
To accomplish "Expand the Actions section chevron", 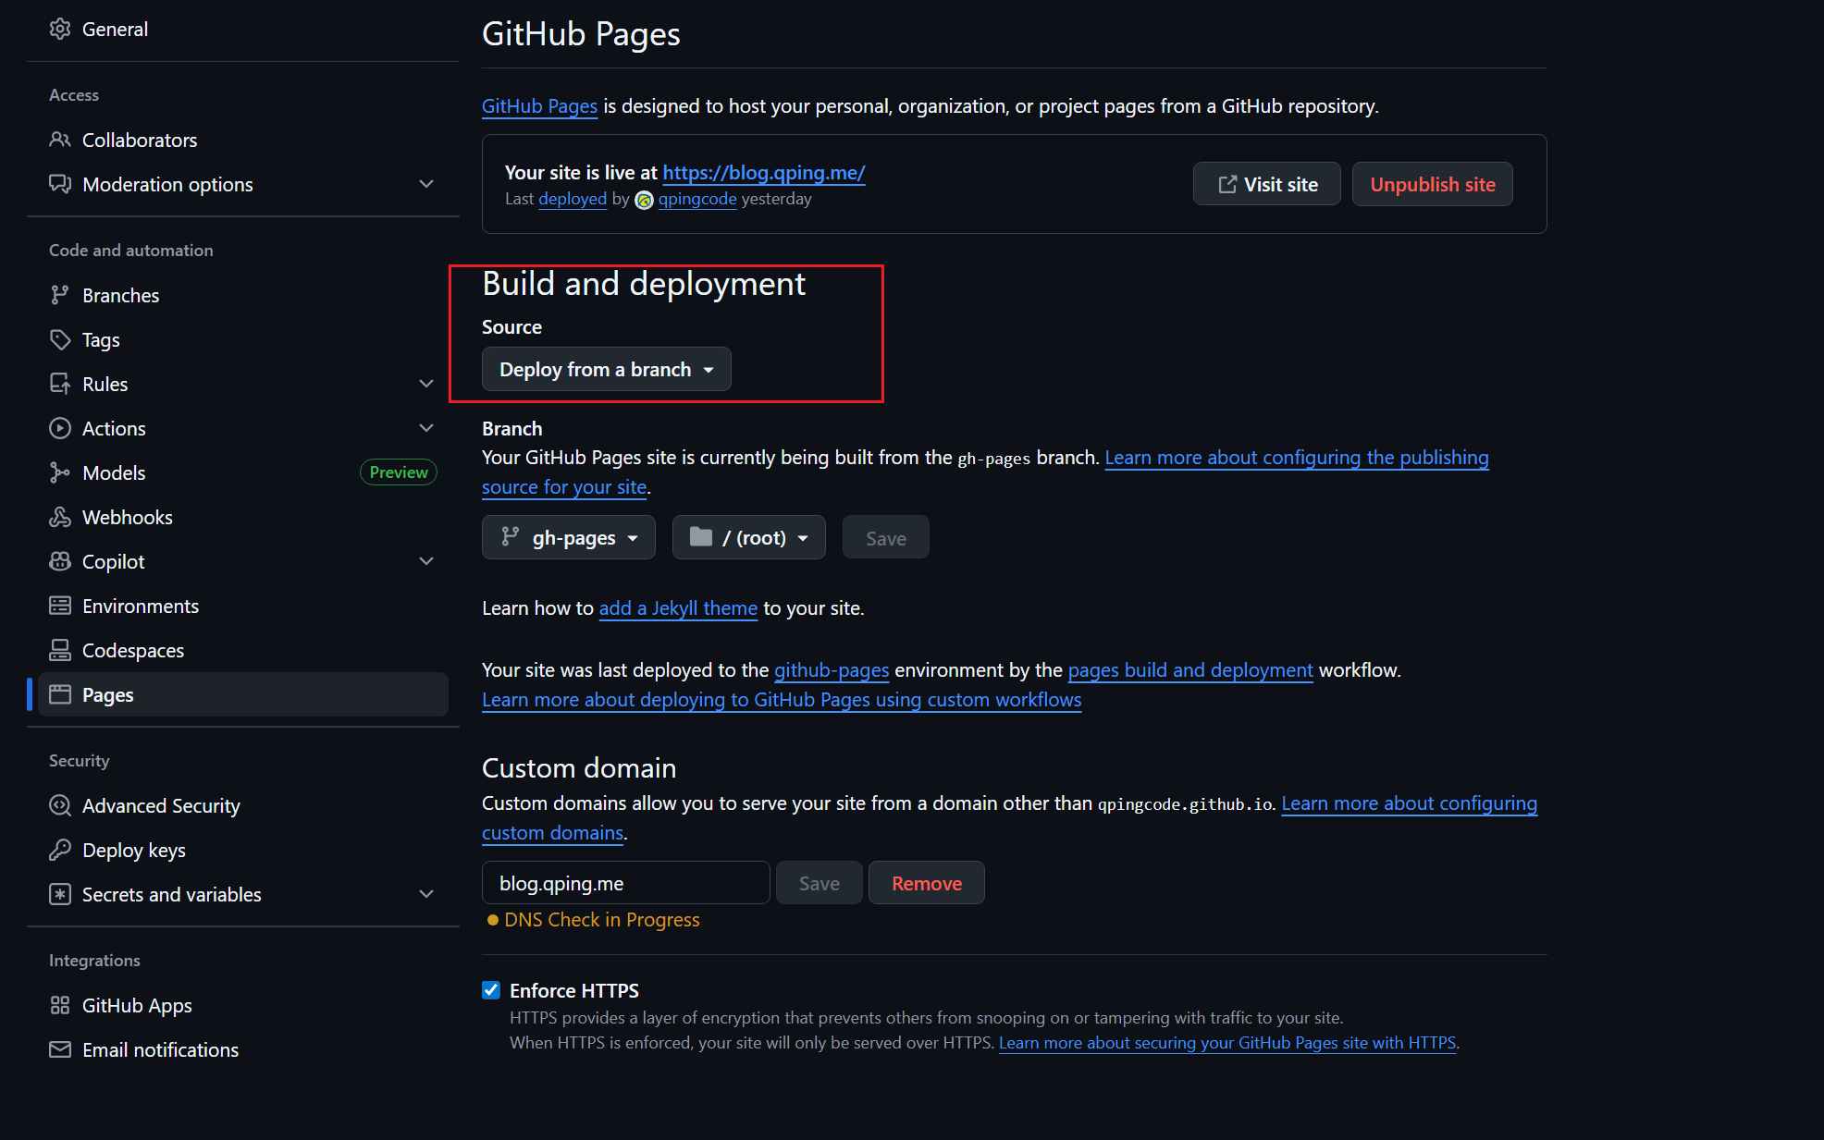I will [x=426, y=428].
